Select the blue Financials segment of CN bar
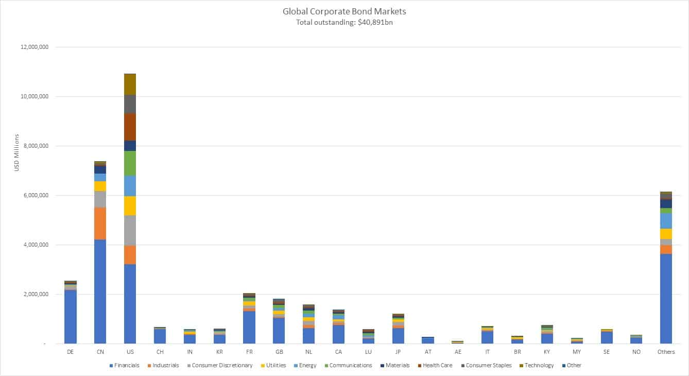The height and width of the screenshot is (376, 689). (100, 291)
